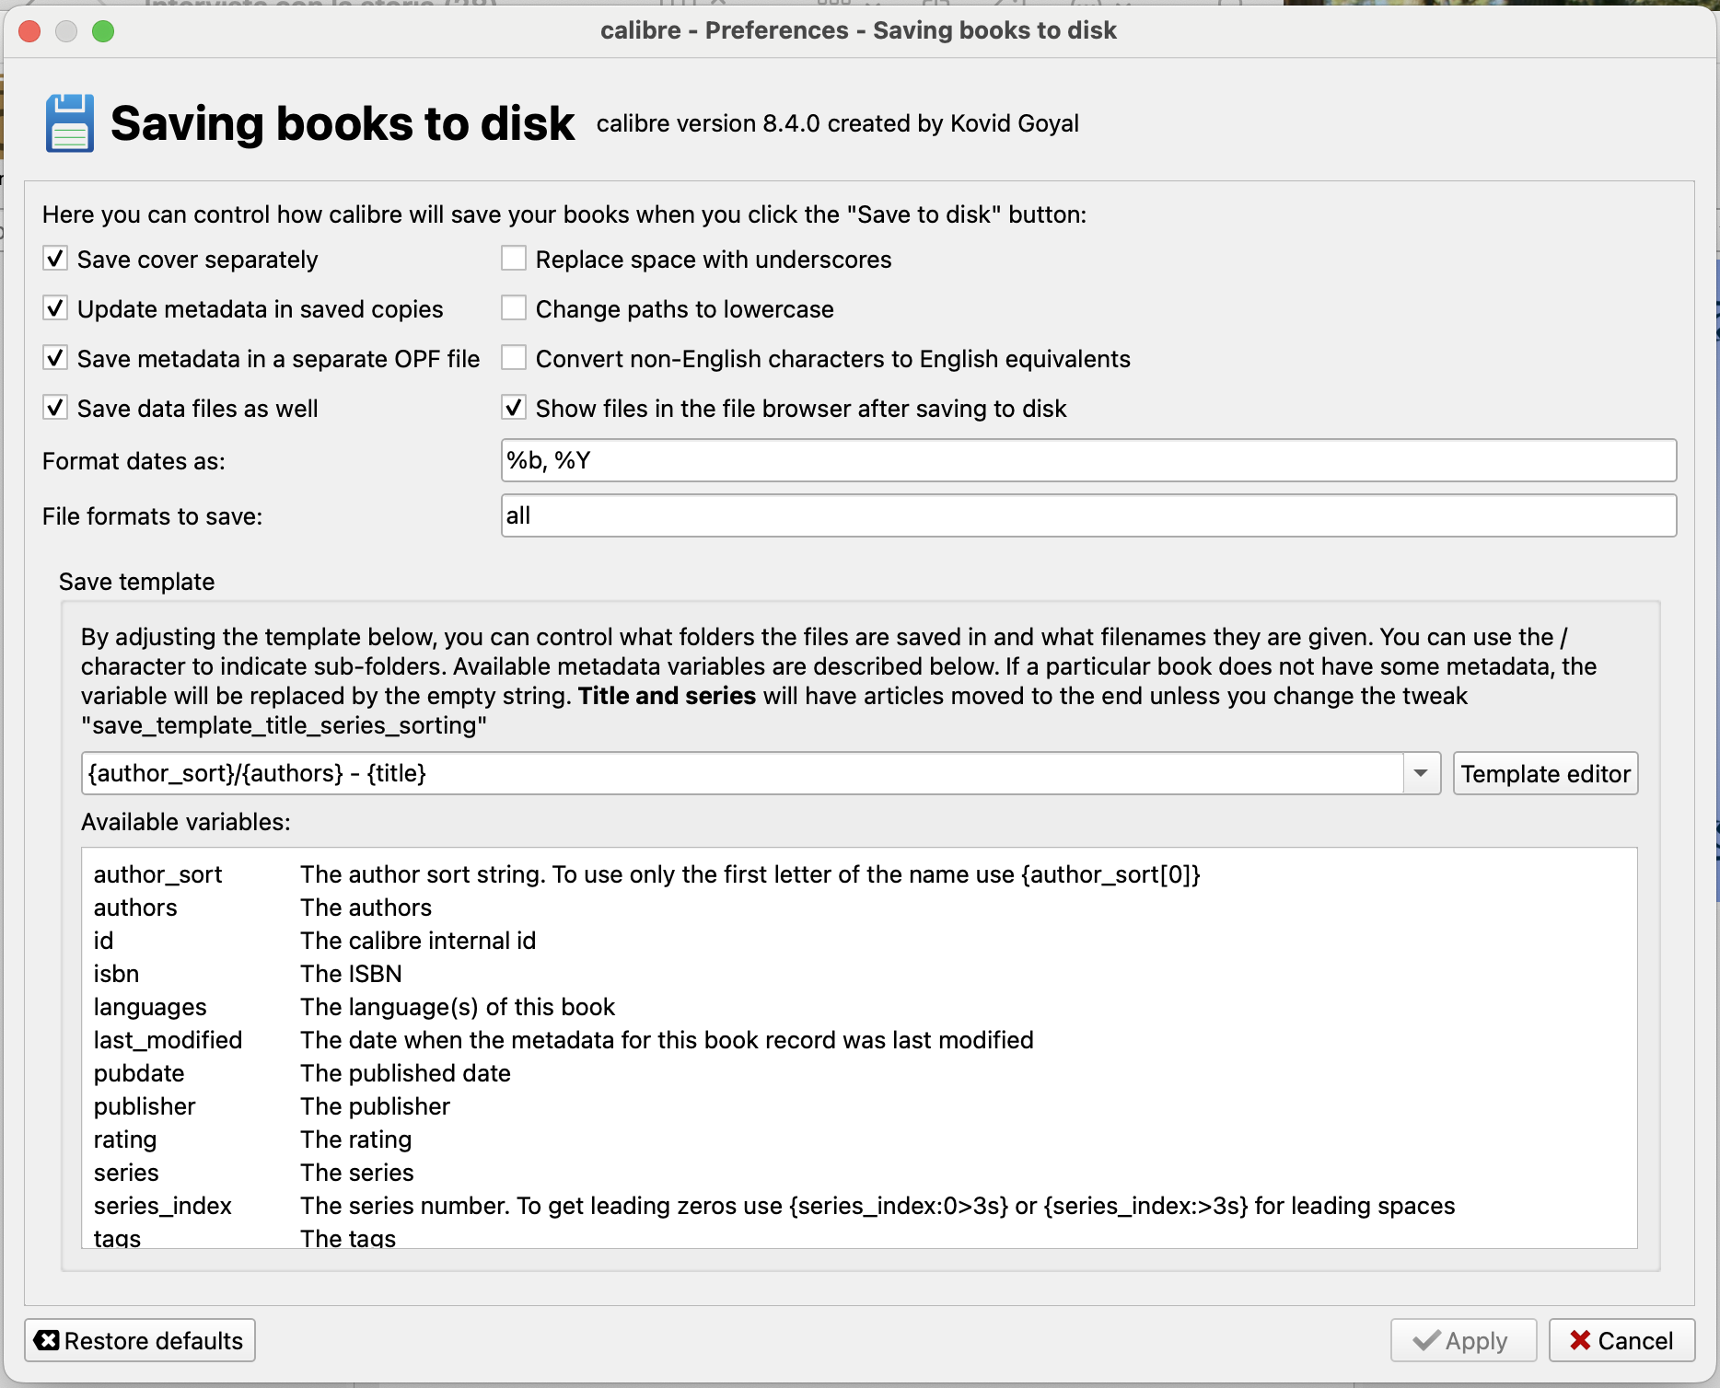Viewport: 1720px width, 1388px height.
Task: Click the save template text box
Action: [742, 773]
